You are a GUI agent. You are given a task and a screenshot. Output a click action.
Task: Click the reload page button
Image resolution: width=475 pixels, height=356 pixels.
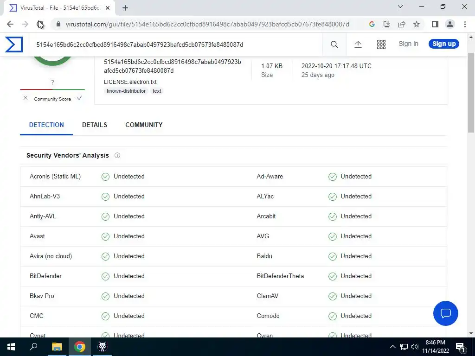[x=40, y=24]
